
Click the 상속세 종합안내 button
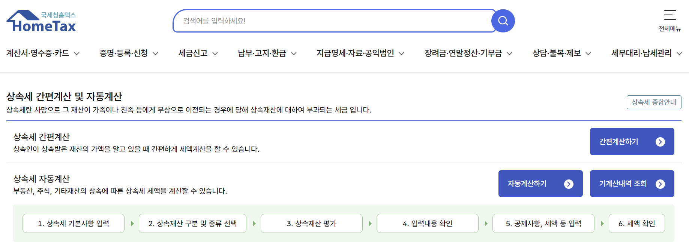[654, 102]
